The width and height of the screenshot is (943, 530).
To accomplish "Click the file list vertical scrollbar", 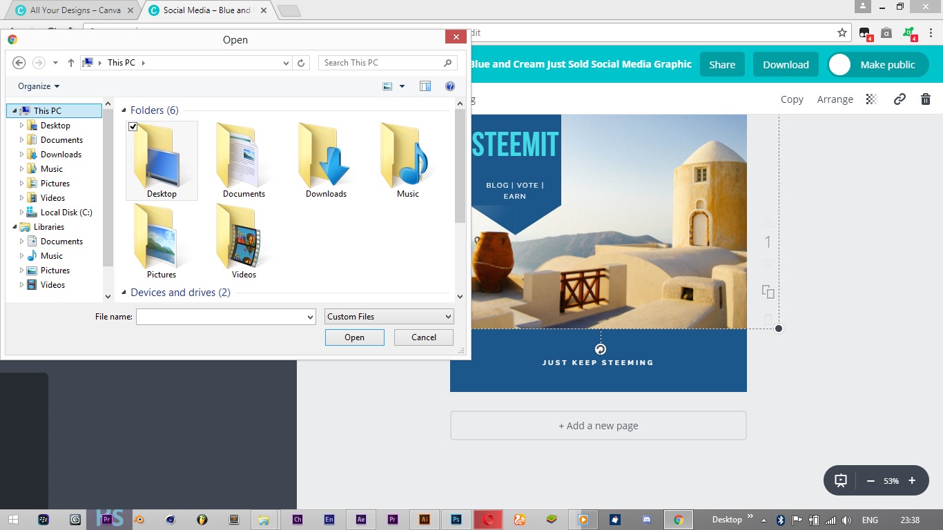I will coord(460,166).
